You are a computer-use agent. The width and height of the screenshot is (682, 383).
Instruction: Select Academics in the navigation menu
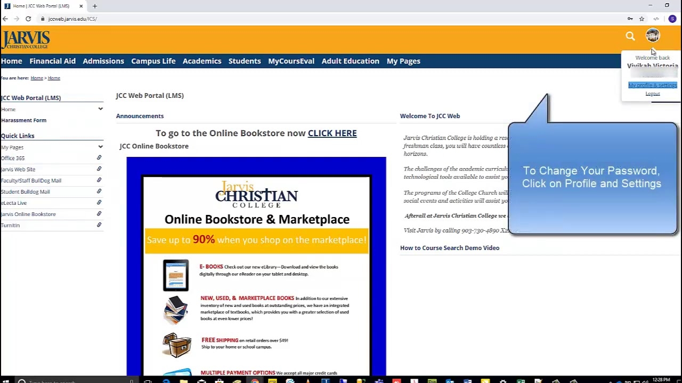point(202,61)
